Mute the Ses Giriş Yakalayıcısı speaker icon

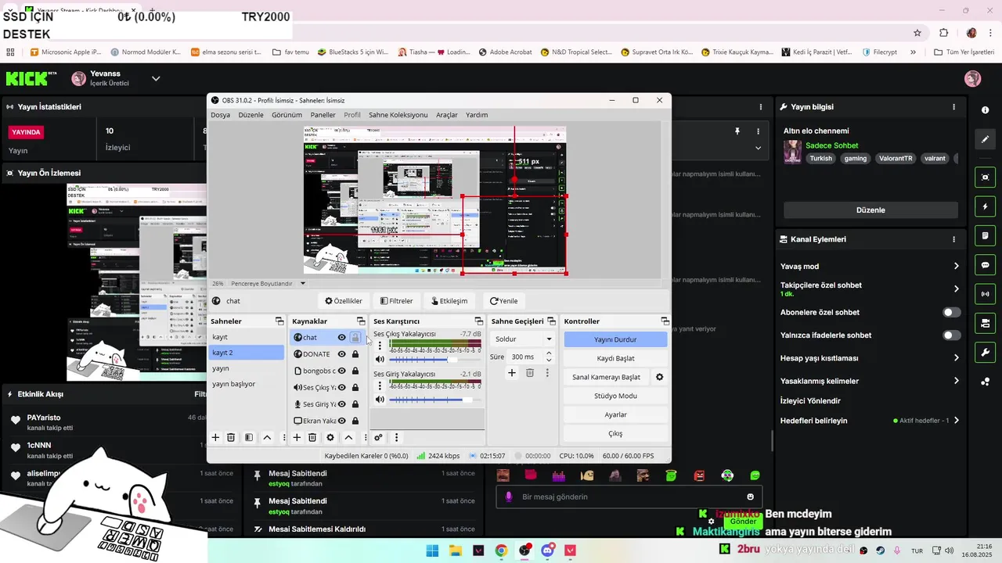380,400
